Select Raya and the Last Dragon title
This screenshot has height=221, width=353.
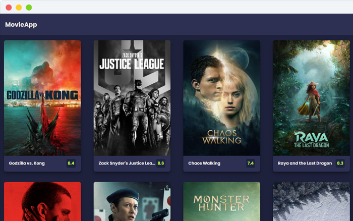tap(305, 163)
